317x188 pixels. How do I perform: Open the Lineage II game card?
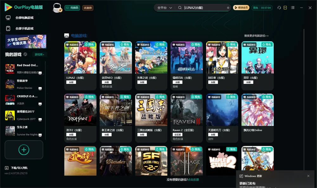(x=187, y=161)
